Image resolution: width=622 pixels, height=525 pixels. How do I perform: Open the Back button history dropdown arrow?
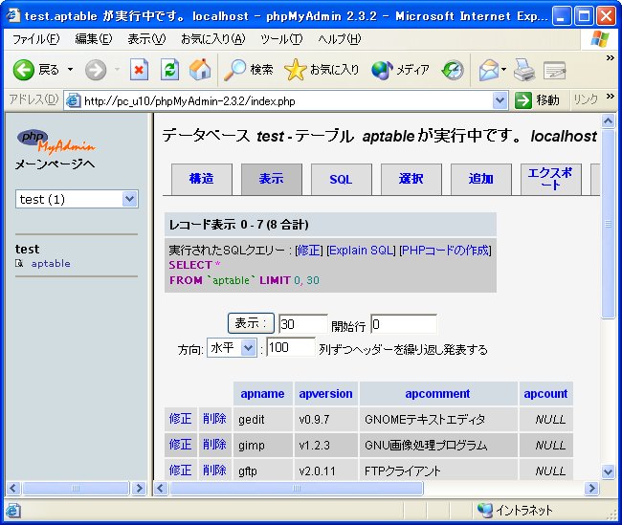70,70
